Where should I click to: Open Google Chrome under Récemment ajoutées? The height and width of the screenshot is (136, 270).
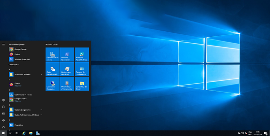click(26, 49)
